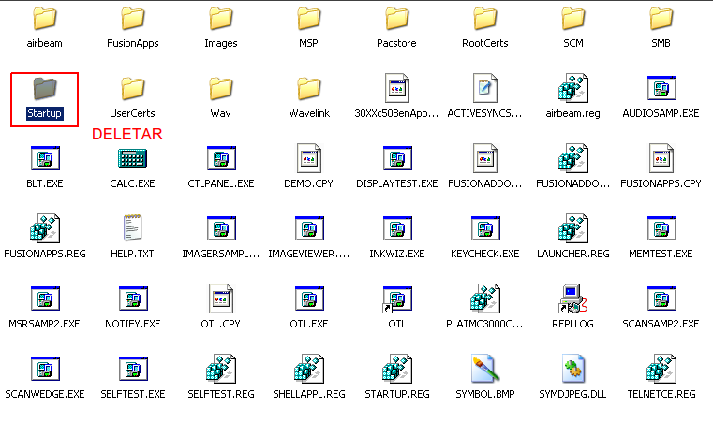Open the Pacstore folder
The image size is (713, 422).
[x=397, y=19]
